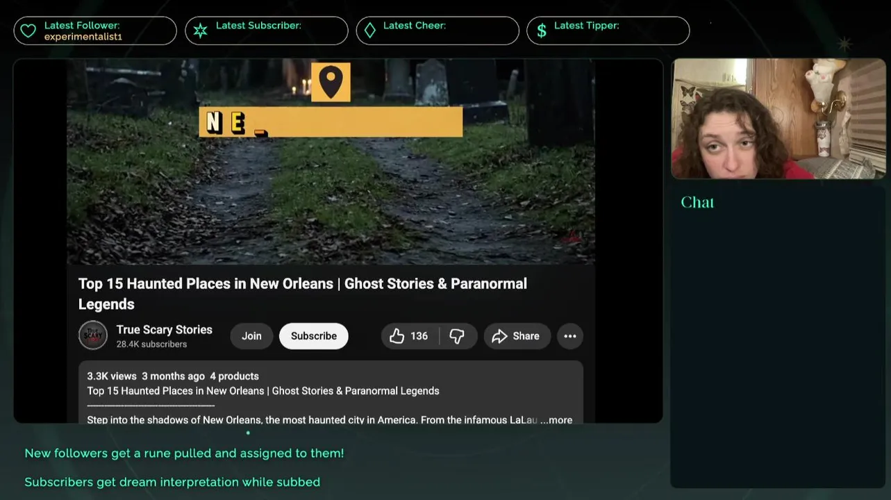Viewport: 891px width, 500px height.
Task: Click the New followers get a rune text
Action: pyautogui.click(x=184, y=453)
